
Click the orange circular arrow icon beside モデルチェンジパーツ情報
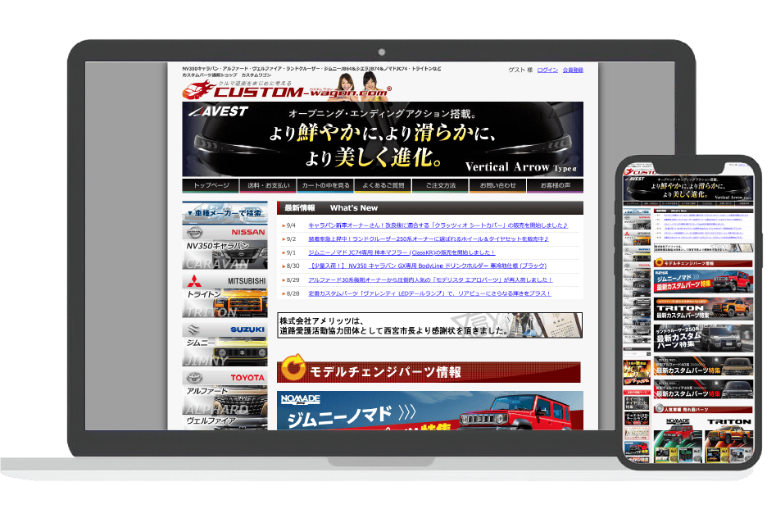point(293,370)
